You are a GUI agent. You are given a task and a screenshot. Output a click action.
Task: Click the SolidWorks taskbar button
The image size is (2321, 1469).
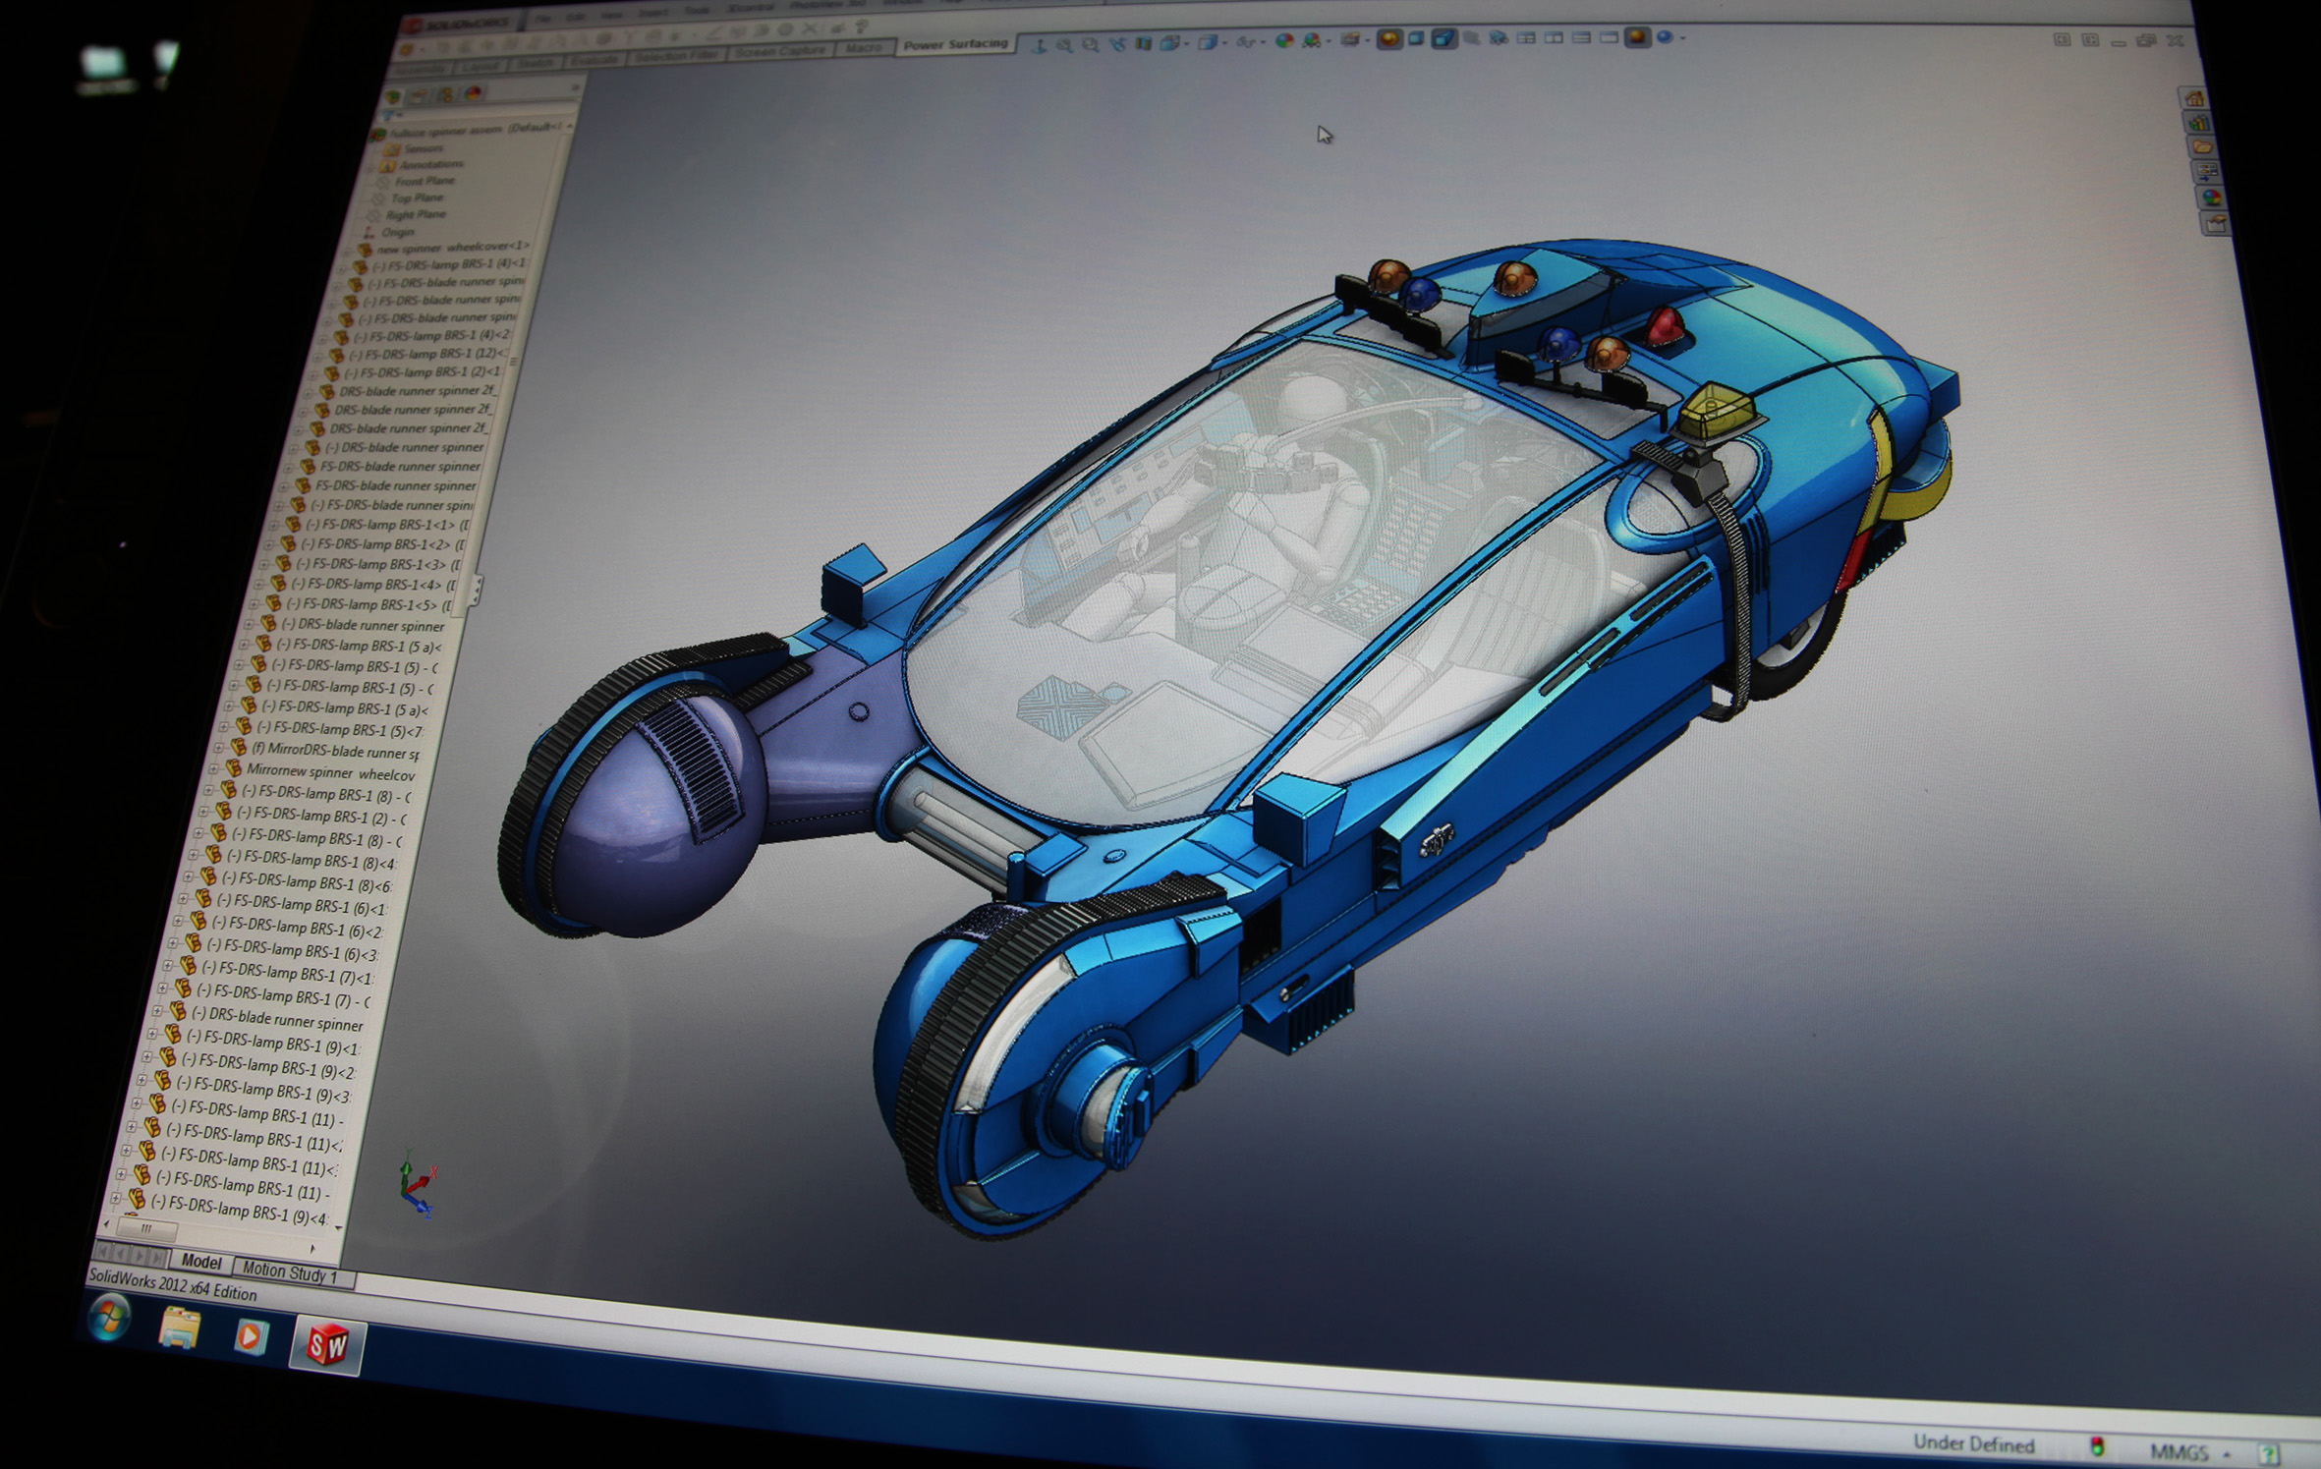(327, 1344)
